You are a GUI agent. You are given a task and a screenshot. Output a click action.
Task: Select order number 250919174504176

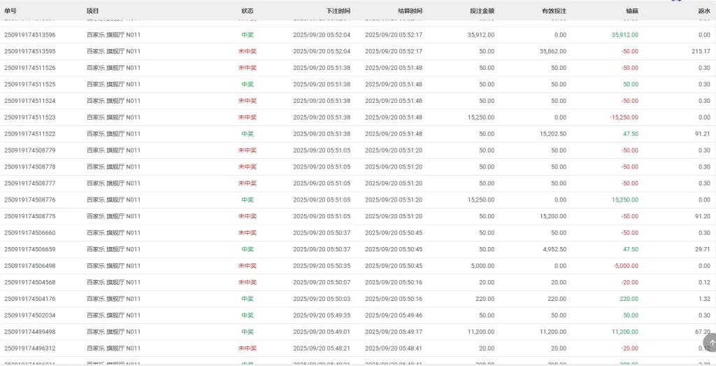[30, 299]
